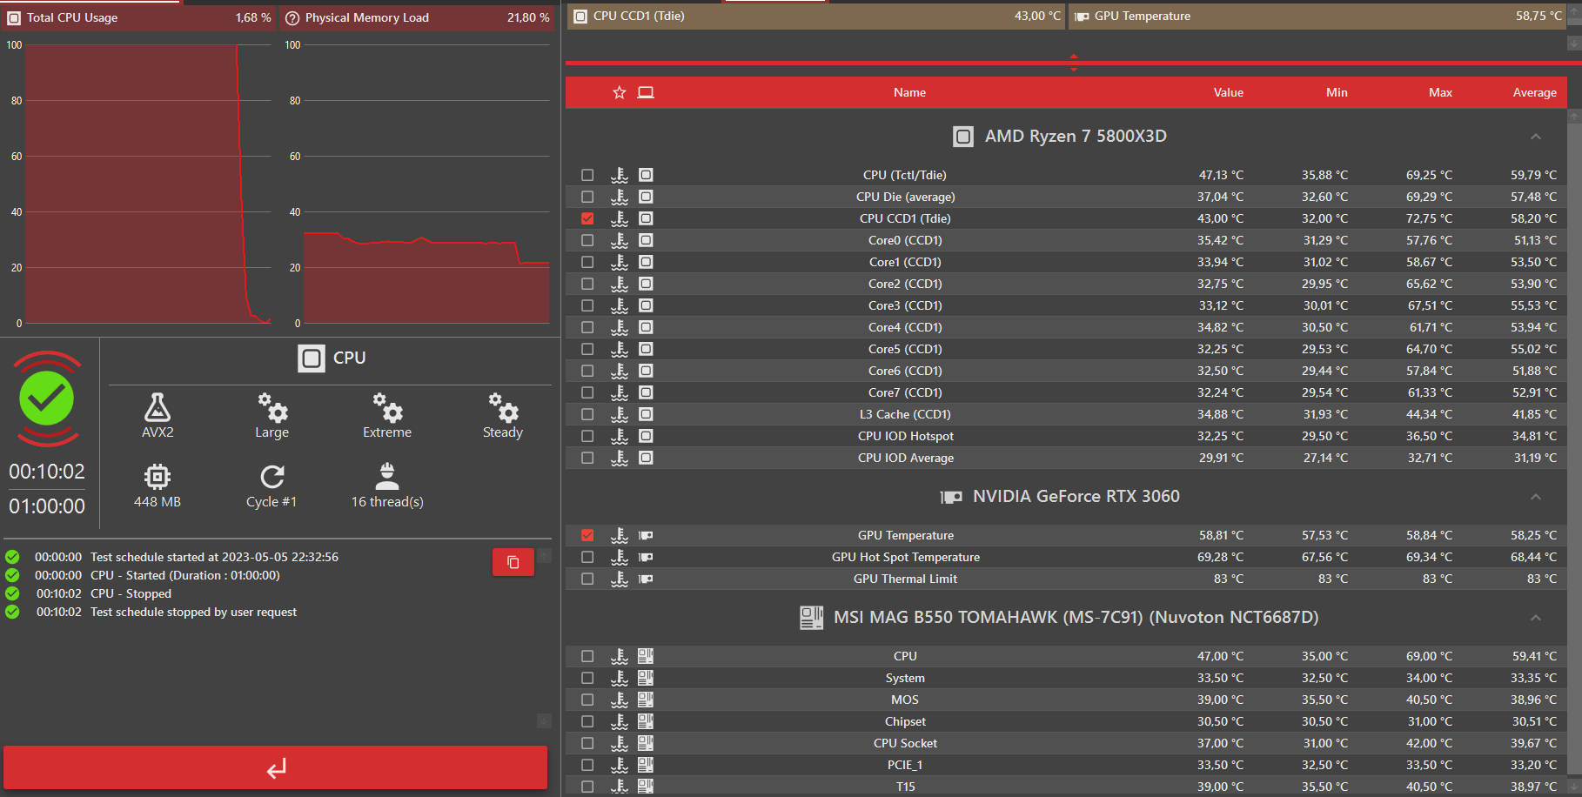This screenshot has width=1582, height=797.
Task: Select the Large data set gears icon
Action: pos(272,406)
